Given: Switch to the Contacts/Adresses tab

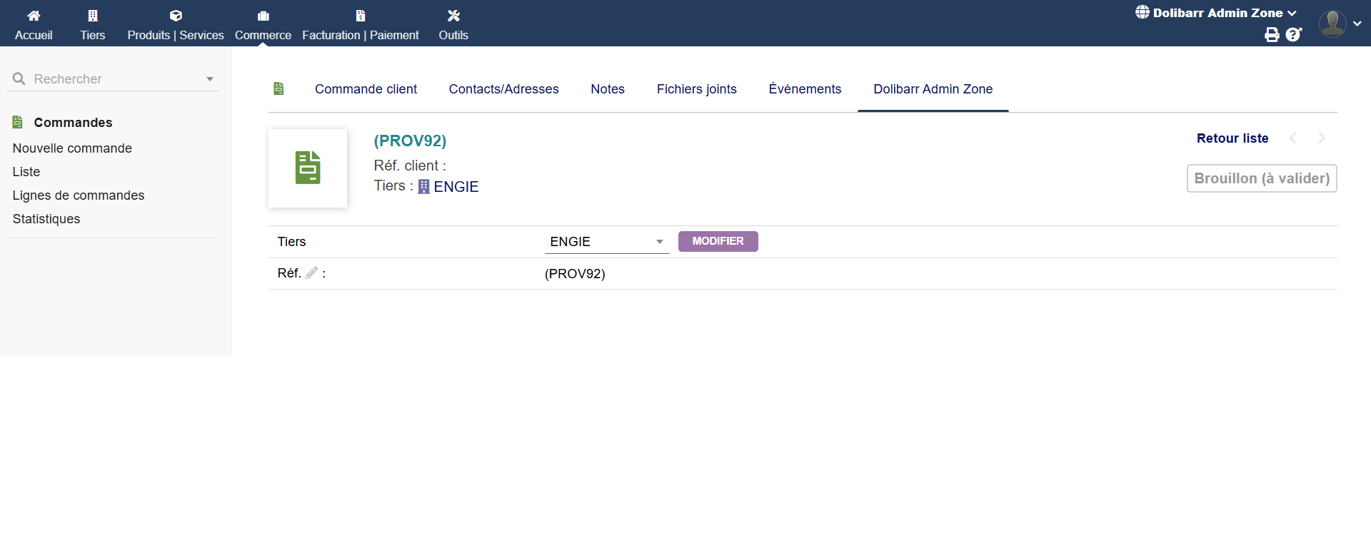Looking at the screenshot, I should point(503,89).
